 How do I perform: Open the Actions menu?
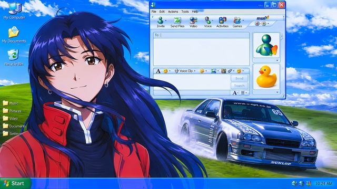pyautogui.click(x=173, y=12)
